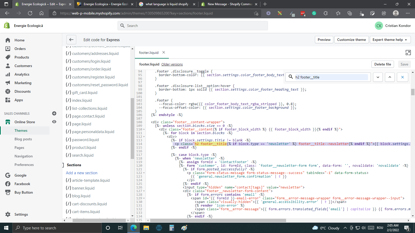Open Analytics from the sidebar
The image size is (415, 233).
point(22,74)
